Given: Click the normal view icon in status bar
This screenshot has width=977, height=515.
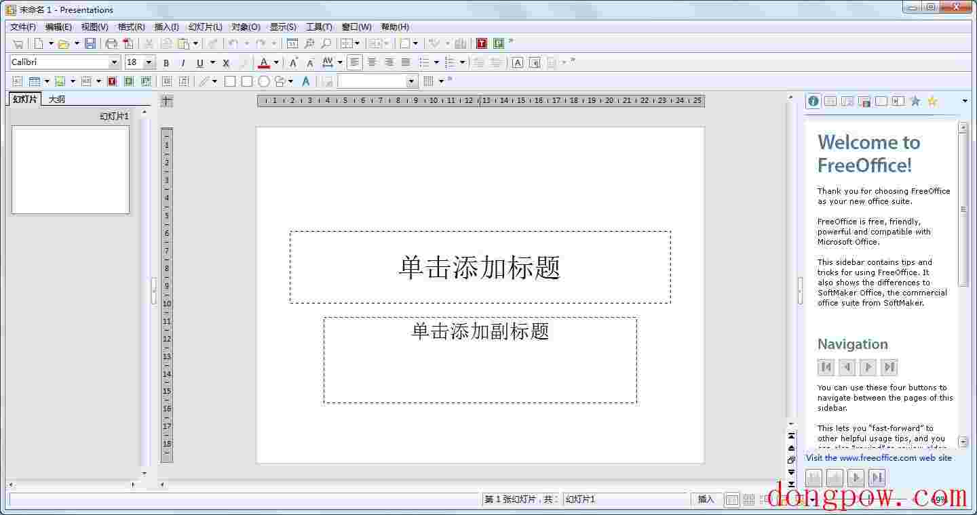Looking at the screenshot, I should pos(732,500).
